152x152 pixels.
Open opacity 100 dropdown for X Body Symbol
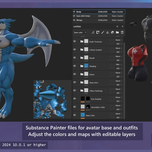(x=119, y=52)
